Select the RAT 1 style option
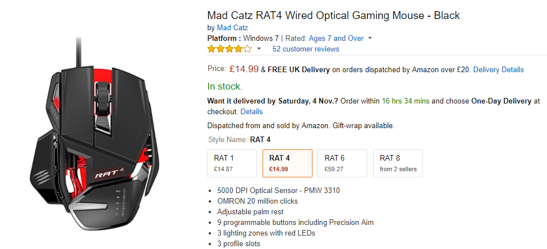 [x=232, y=163]
